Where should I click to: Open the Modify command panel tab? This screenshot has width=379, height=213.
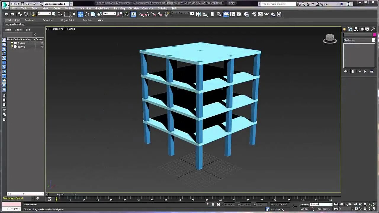tap(350, 29)
